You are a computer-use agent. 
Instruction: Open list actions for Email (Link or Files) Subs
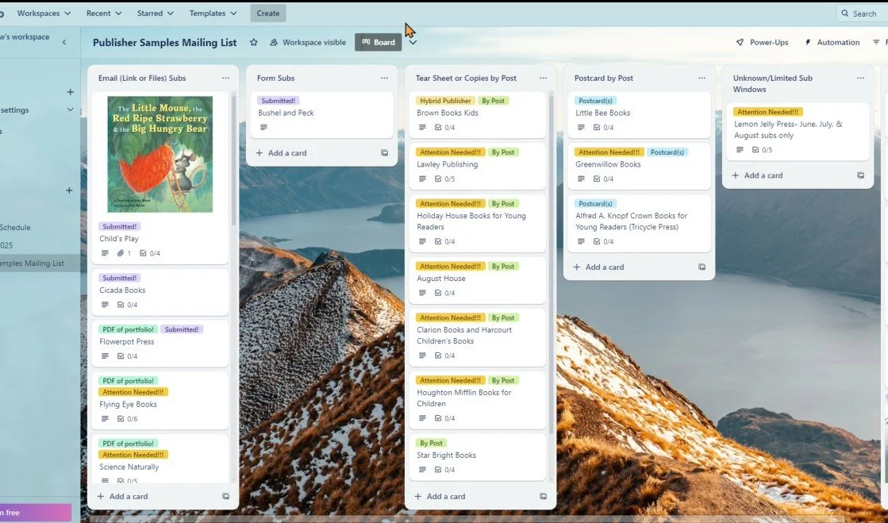coord(226,79)
